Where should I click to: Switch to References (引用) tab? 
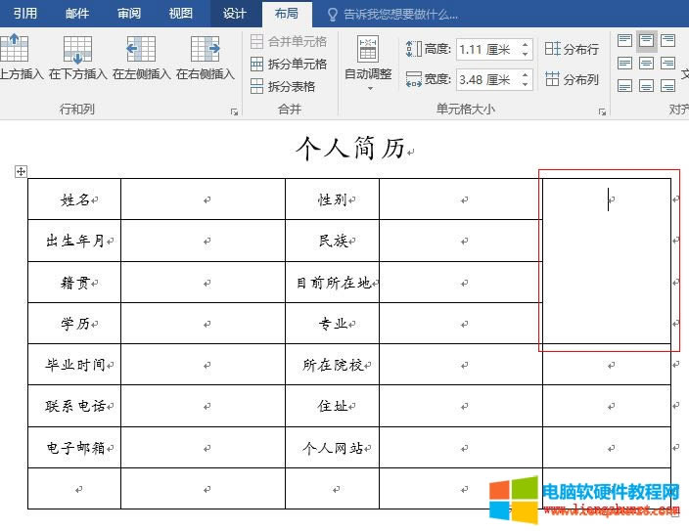click(x=25, y=14)
